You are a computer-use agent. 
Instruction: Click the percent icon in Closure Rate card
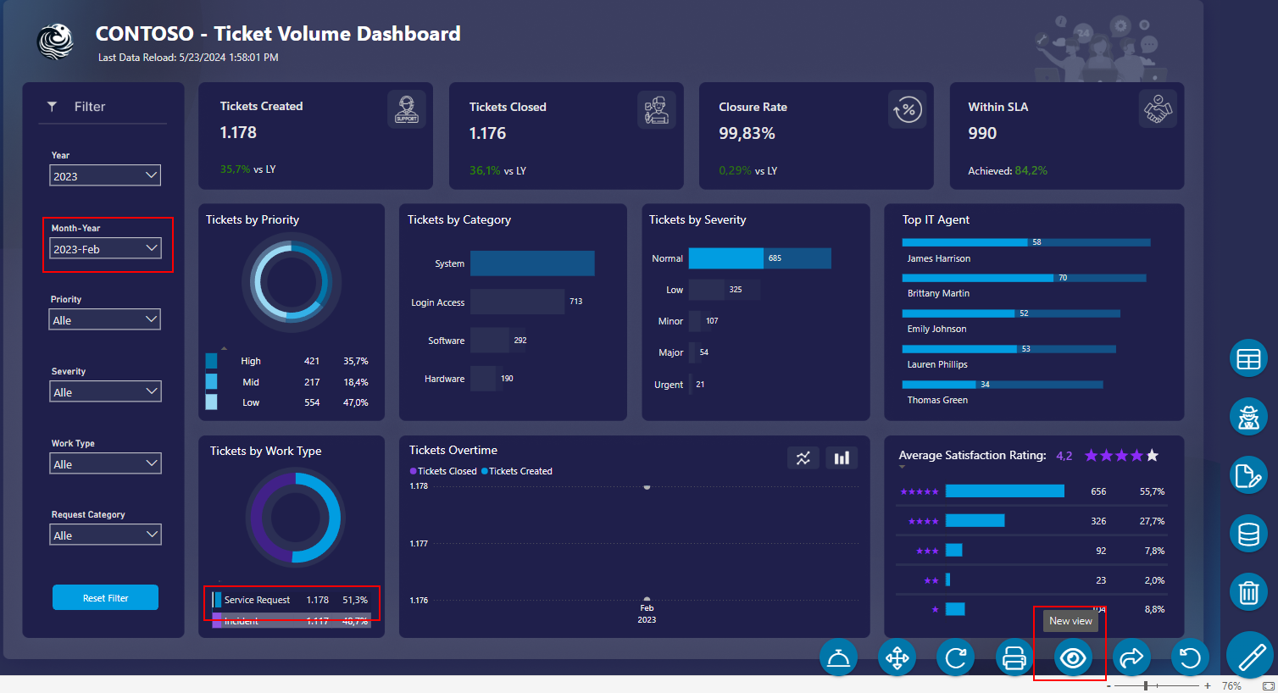[907, 109]
